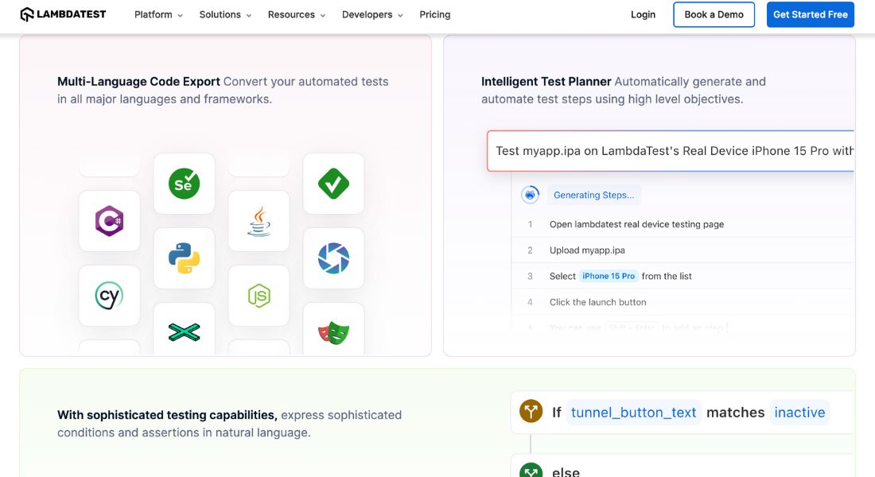The height and width of the screenshot is (477, 875).
Task: Expand the Platform dropdown menu
Action: coord(158,14)
